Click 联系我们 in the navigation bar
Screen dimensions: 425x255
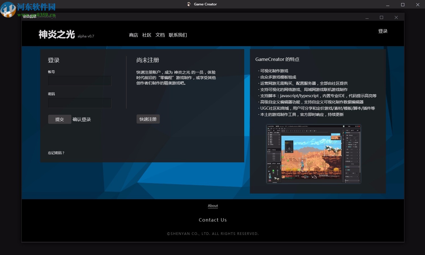(x=178, y=35)
